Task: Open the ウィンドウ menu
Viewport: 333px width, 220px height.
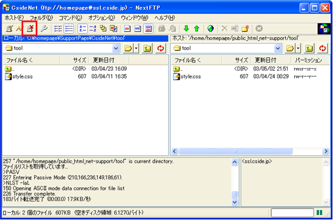Action: [x=134, y=18]
